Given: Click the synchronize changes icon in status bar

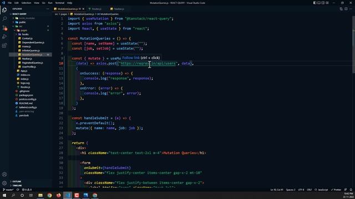Looking at the screenshot, I should click(x=18, y=190).
